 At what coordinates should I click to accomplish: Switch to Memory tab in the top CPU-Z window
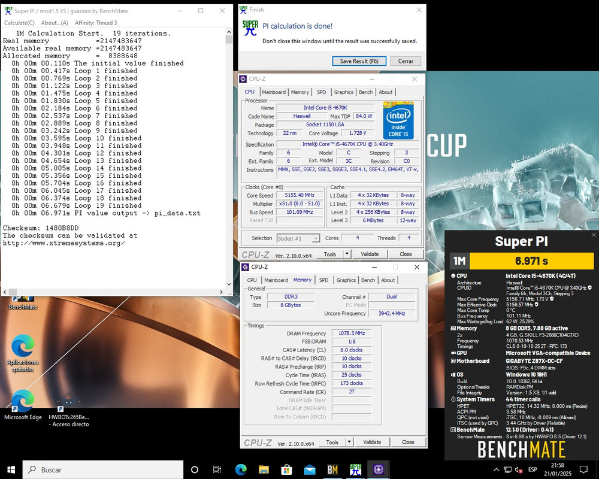click(300, 92)
